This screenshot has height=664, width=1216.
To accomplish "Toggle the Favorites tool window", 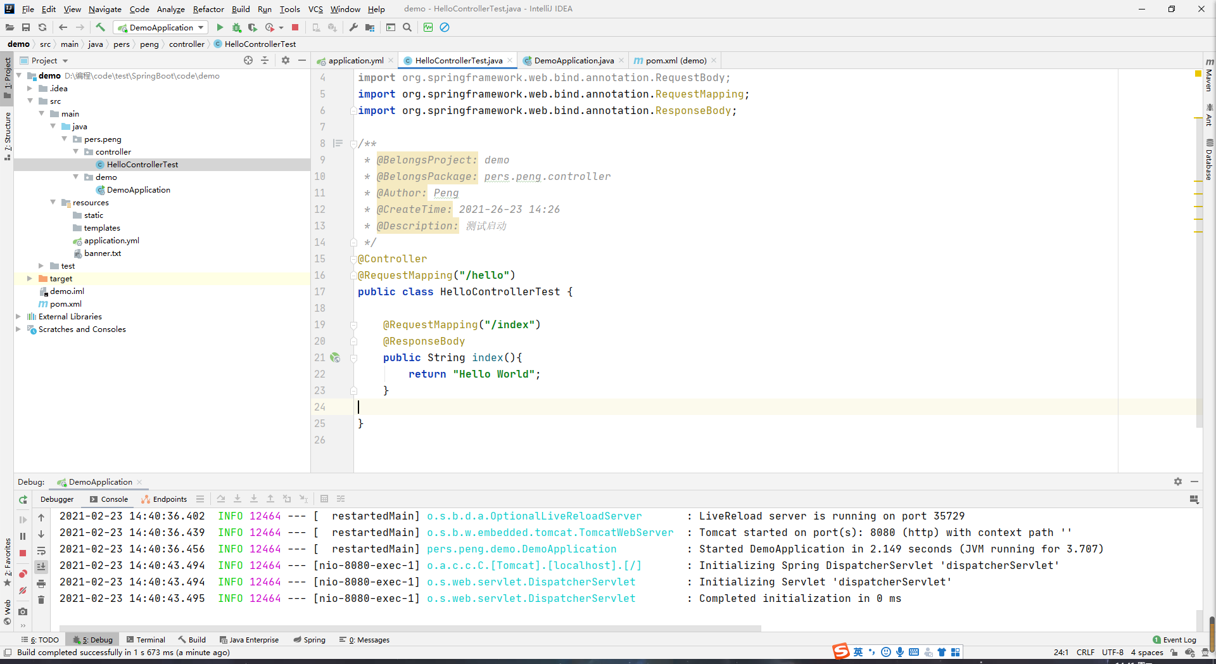I will pos(7,563).
